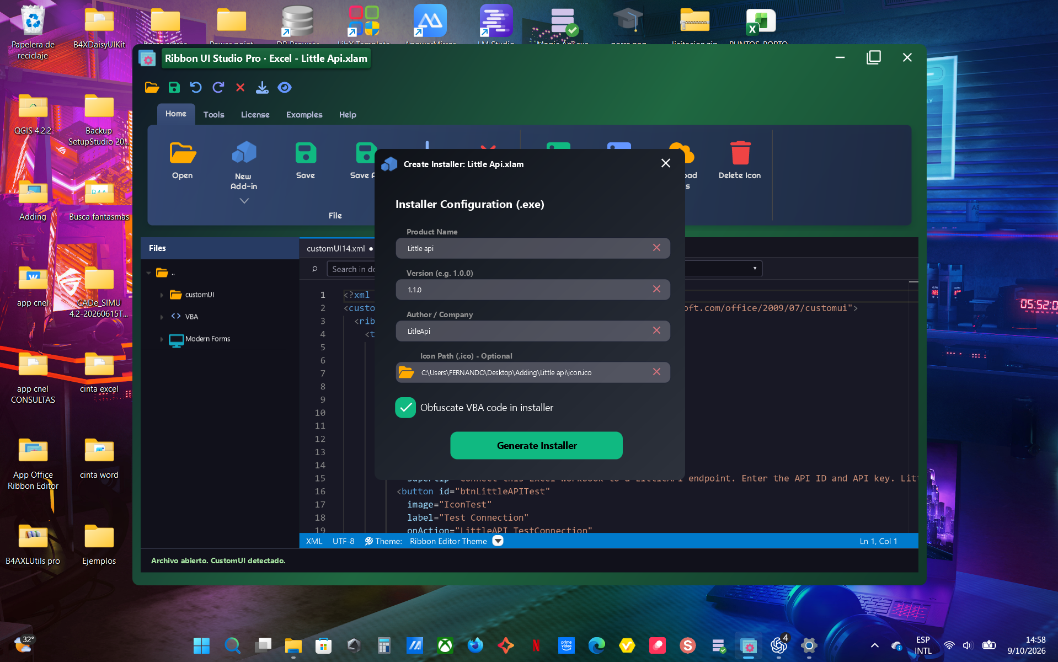Open the Help ribbon tab

(x=348, y=115)
